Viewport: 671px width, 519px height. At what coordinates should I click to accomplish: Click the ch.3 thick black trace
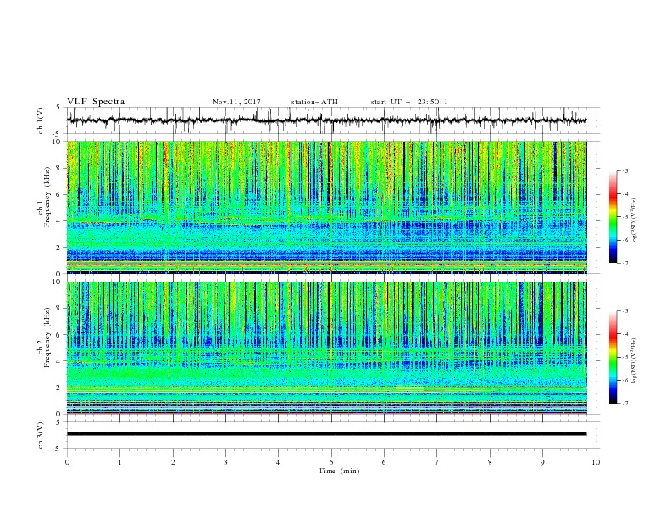coord(326,434)
